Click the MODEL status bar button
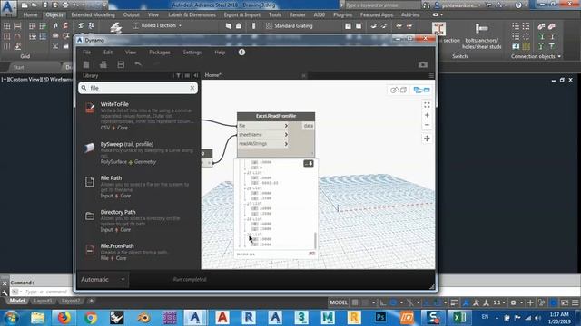 339,302
